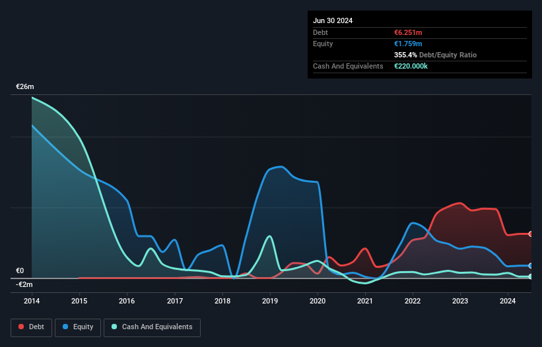Viewport: 542px width, 347px height.
Task: Click the 2016 x-axis label
Action: 127,301
